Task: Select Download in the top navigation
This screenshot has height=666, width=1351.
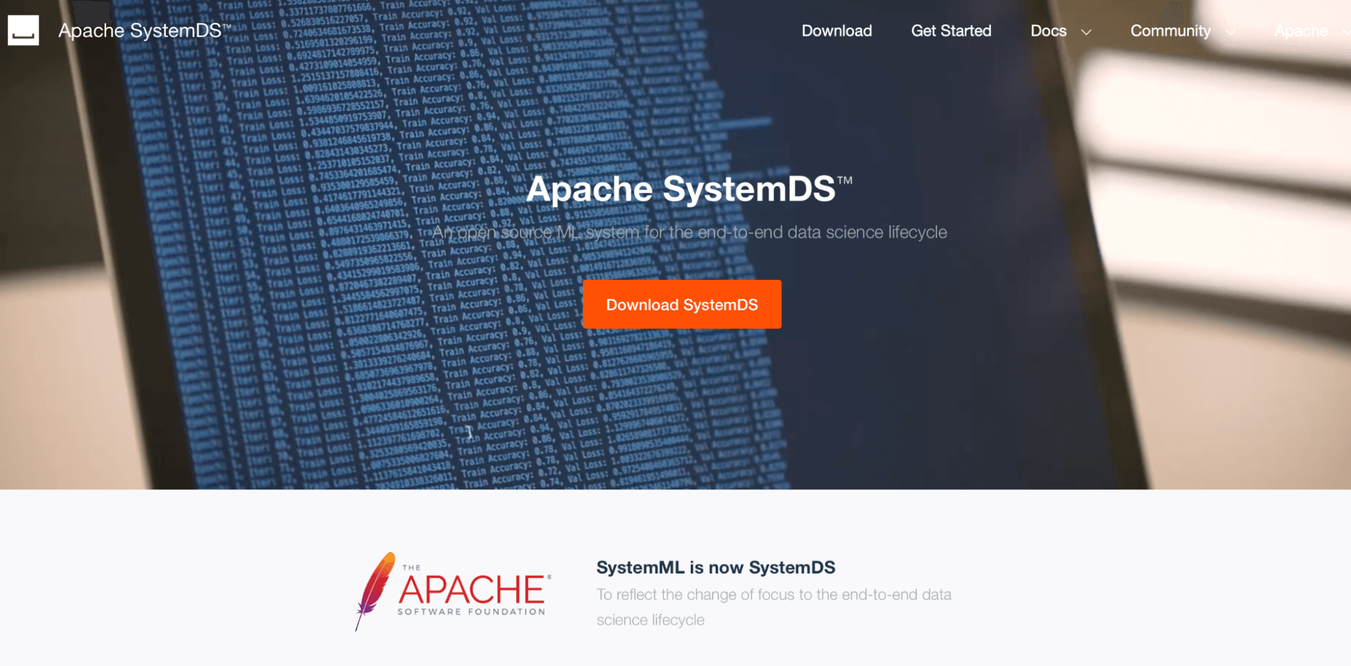Action: coord(837,30)
